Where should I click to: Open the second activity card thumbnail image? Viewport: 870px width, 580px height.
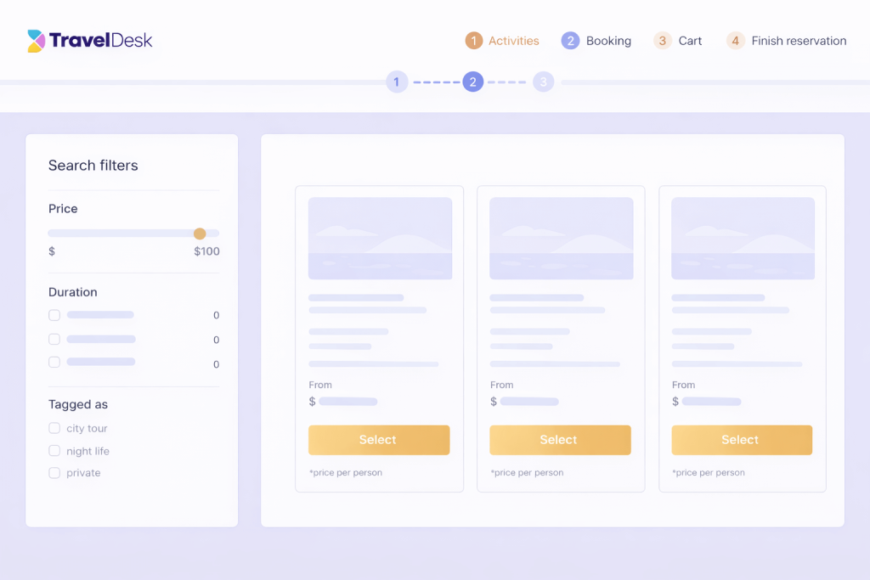[561, 239]
